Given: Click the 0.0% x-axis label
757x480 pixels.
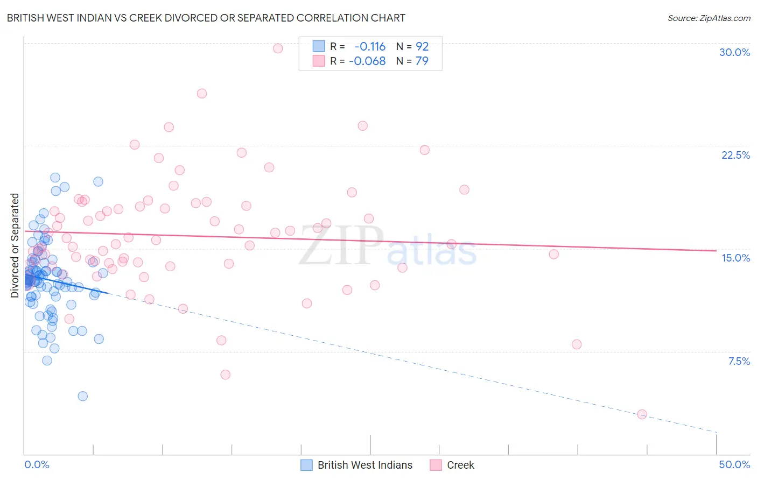Looking at the screenshot, I should tap(37, 464).
